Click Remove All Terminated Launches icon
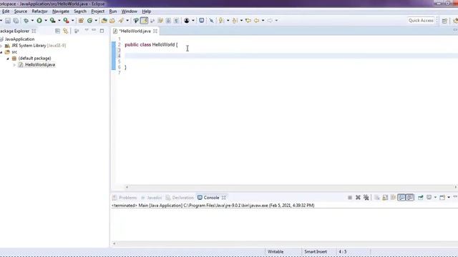 [x=366, y=198]
